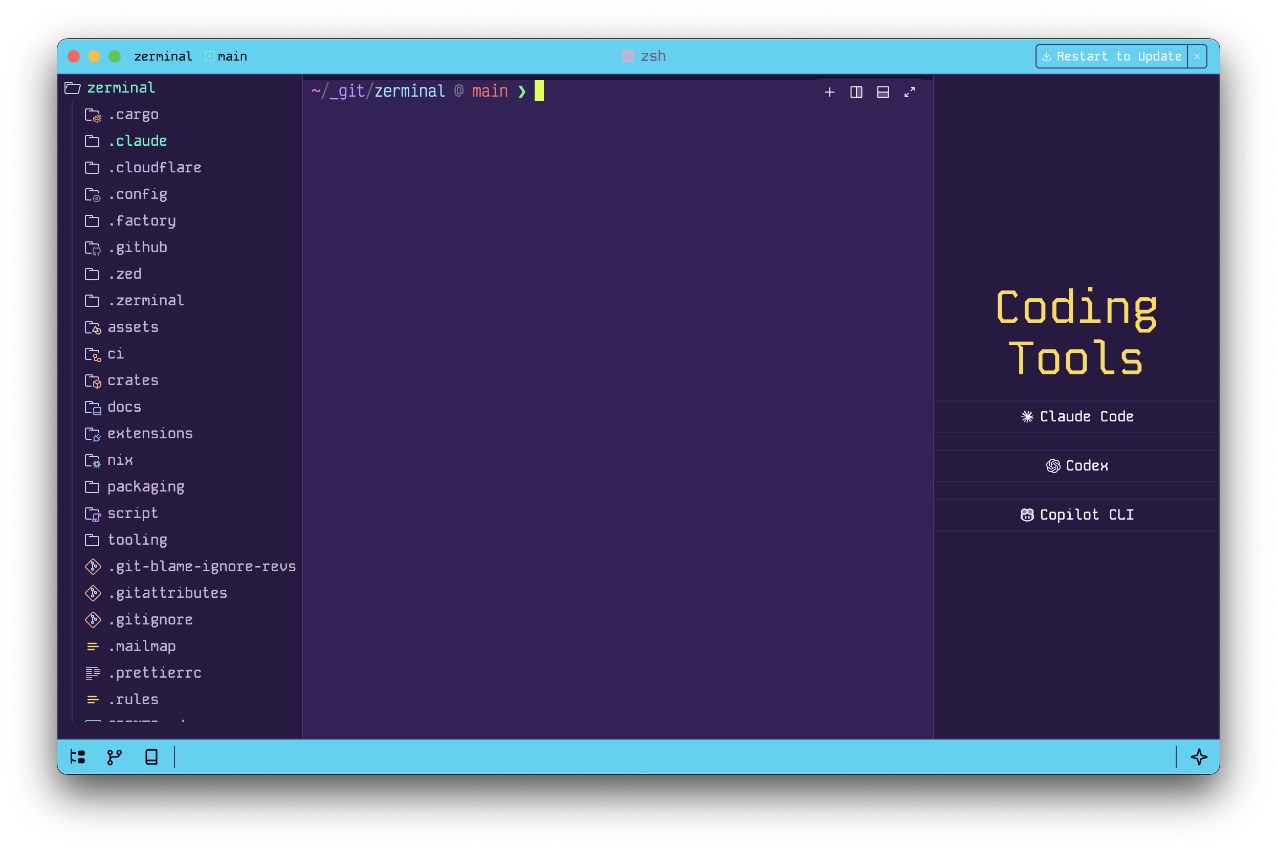Open zerminal project picker in title bar

point(163,56)
